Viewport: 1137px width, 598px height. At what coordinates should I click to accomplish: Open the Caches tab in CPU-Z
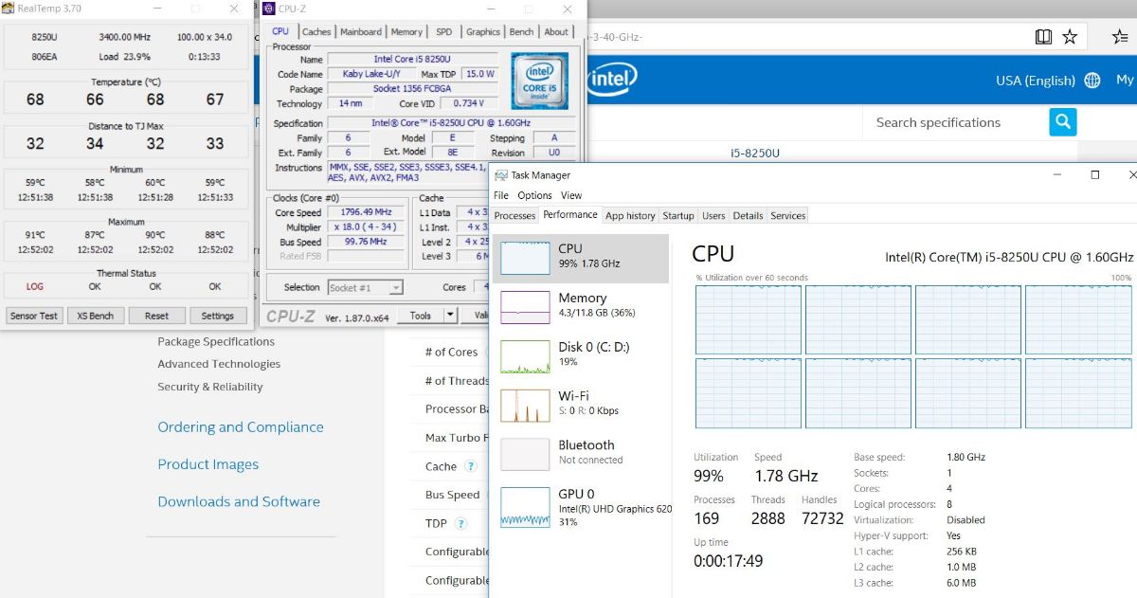(316, 31)
